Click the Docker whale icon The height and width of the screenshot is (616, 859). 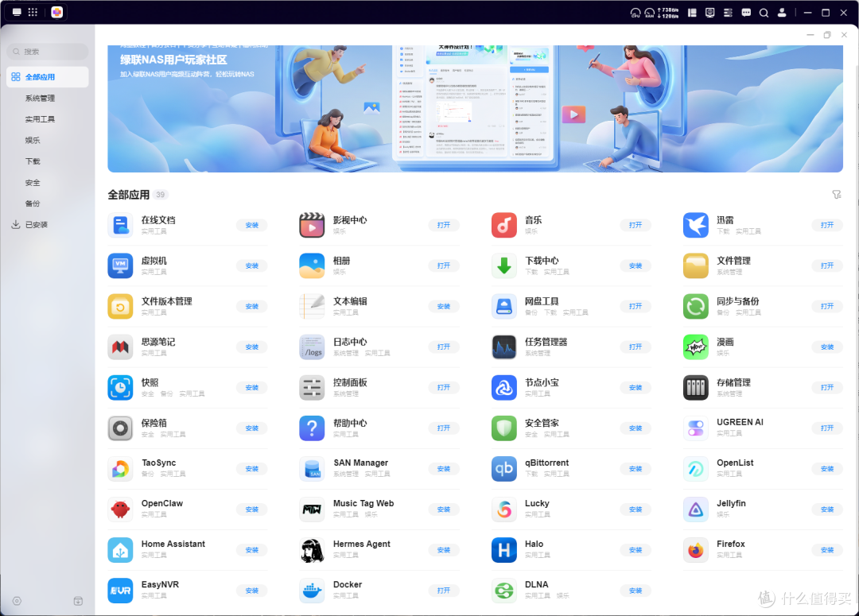(312, 591)
